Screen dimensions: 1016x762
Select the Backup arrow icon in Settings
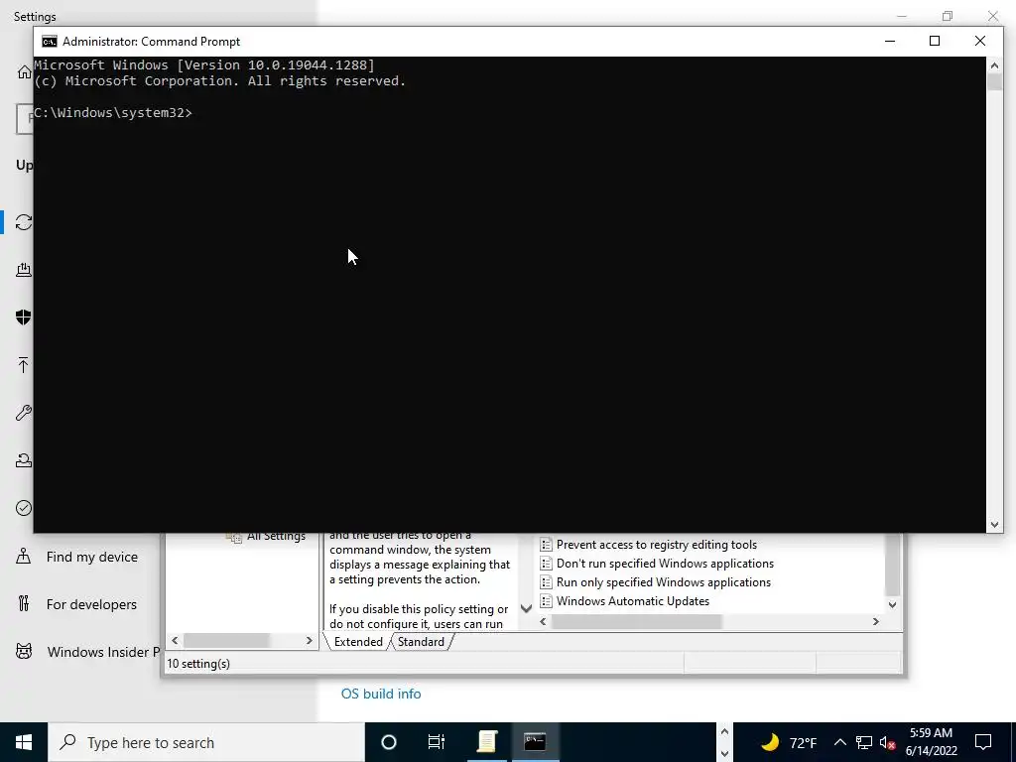point(24,365)
